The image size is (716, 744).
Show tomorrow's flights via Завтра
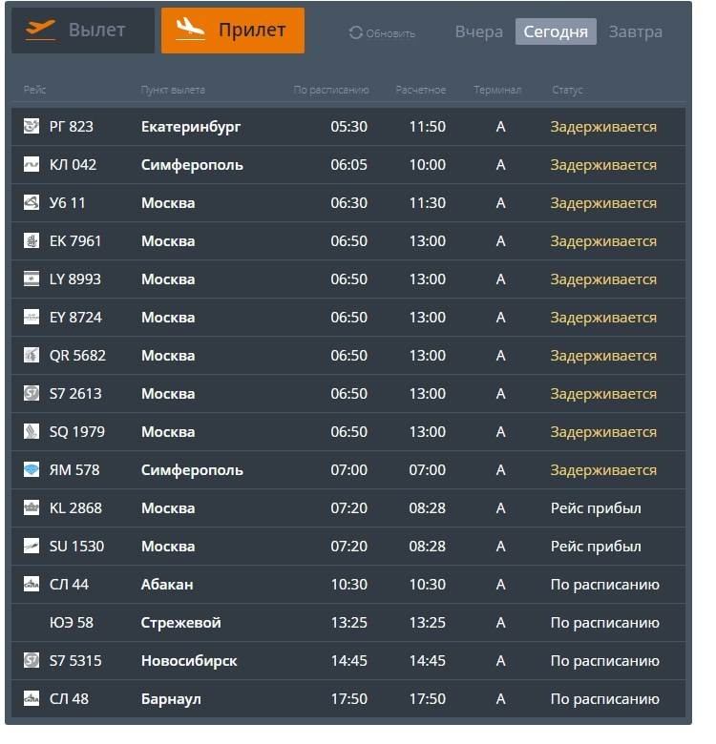pos(635,31)
